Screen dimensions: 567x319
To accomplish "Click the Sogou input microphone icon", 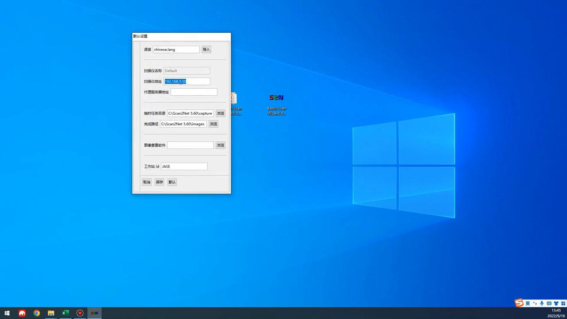I will pos(541,303).
